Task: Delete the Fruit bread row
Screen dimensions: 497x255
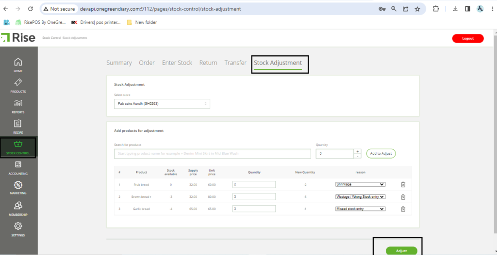Action: click(x=403, y=184)
